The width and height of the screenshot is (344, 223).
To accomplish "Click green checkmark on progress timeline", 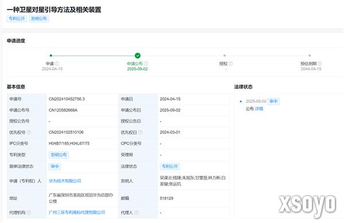I will click(x=138, y=55).
